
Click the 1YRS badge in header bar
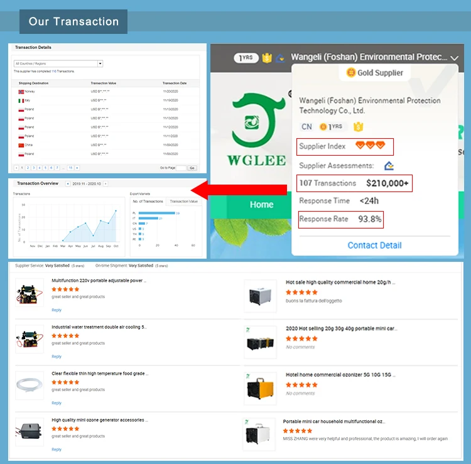246,58
